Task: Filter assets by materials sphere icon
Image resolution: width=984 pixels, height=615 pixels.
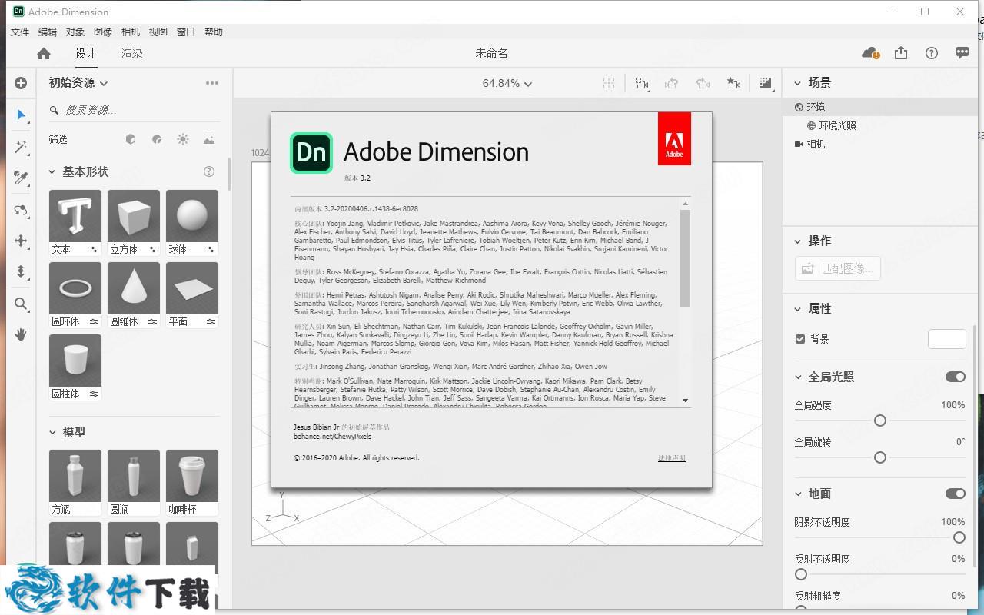Action: (x=157, y=139)
